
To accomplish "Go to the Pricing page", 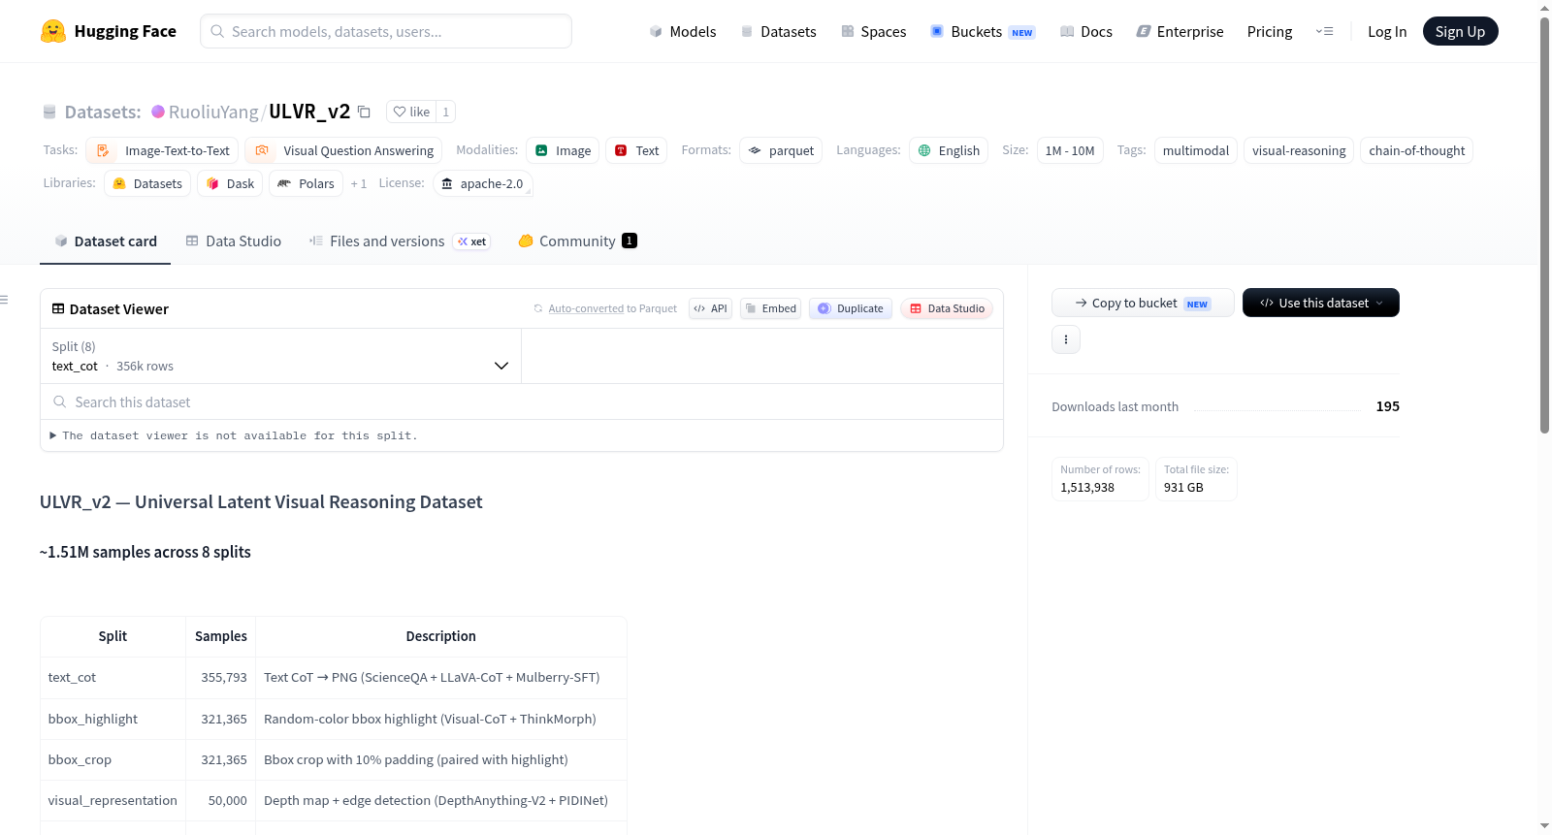I will click(x=1270, y=31).
